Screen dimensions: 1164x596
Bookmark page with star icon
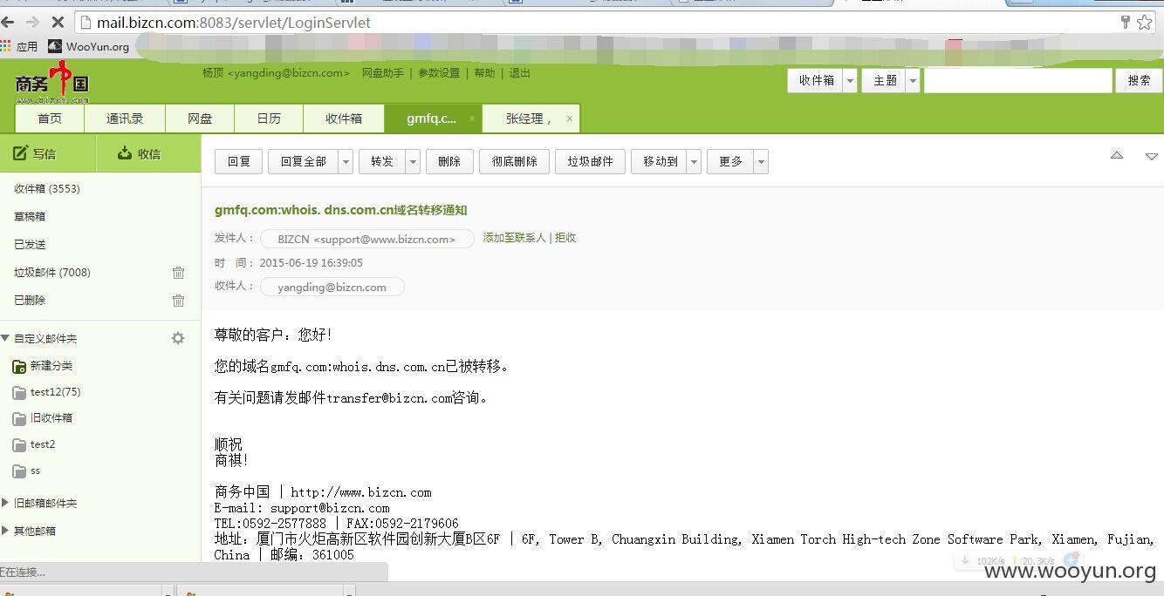1145,23
